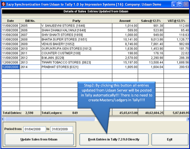This screenshot has height=149, width=190.
Task: Click bill number 2608 cell
Action: coord(30,39)
